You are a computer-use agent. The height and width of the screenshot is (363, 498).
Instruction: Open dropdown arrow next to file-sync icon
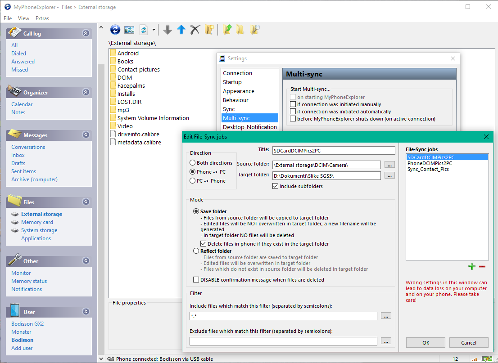point(154,30)
